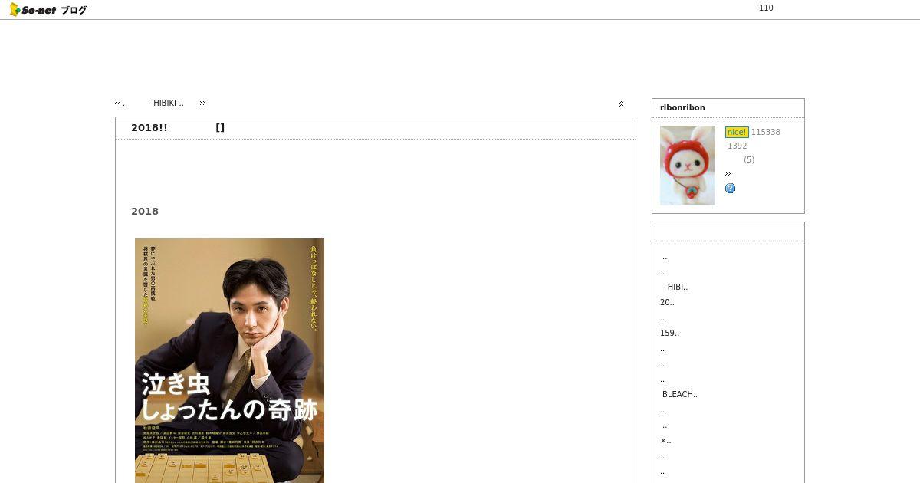This screenshot has width=920, height=483.
Task: Go to previous post link
Action: (x=120, y=103)
